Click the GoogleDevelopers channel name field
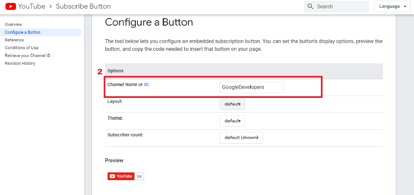Image resolution: width=414 pixels, height=195 pixels. (252, 87)
